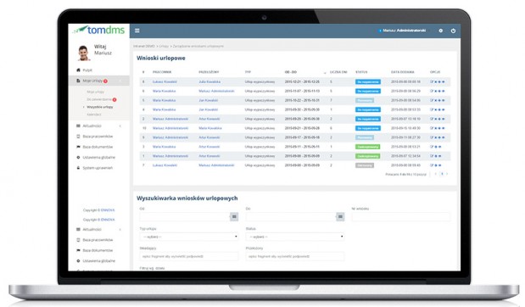
Task: Click the red badge on Do zatwierdzenia
Action: (x=114, y=99)
